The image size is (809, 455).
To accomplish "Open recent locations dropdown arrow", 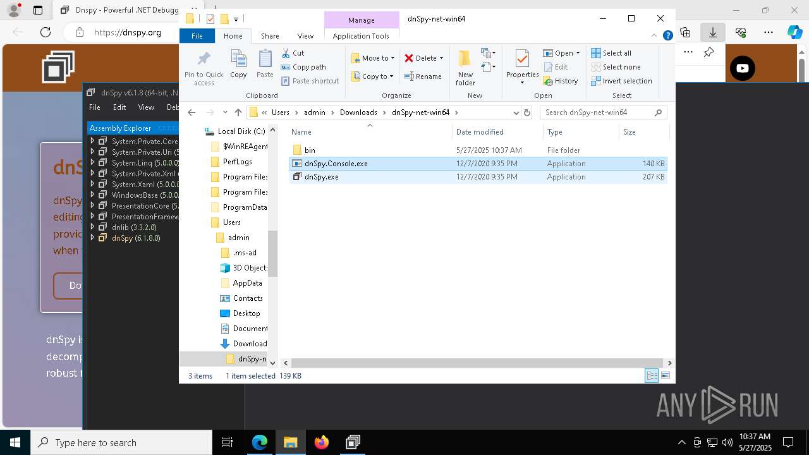I will tap(225, 112).
